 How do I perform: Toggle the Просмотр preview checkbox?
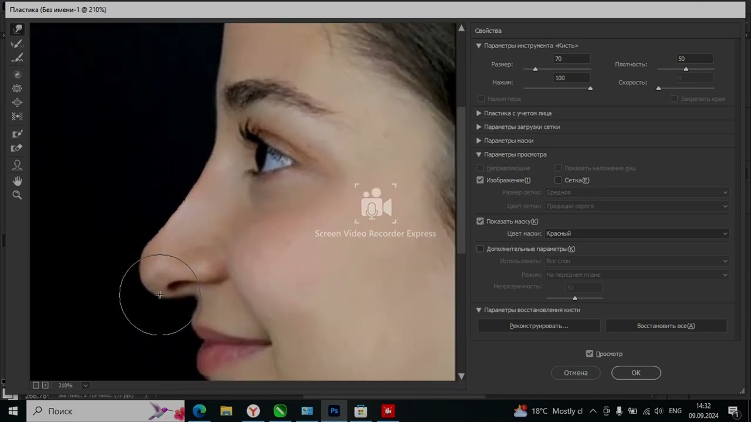pos(590,353)
